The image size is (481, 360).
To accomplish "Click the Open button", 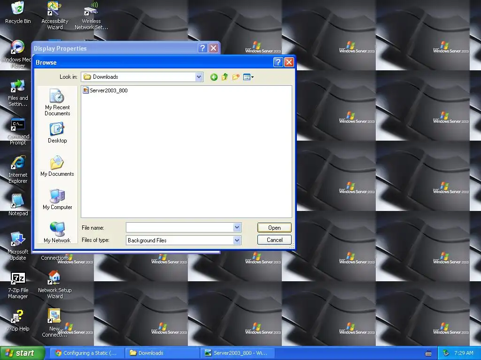I will (274, 228).
